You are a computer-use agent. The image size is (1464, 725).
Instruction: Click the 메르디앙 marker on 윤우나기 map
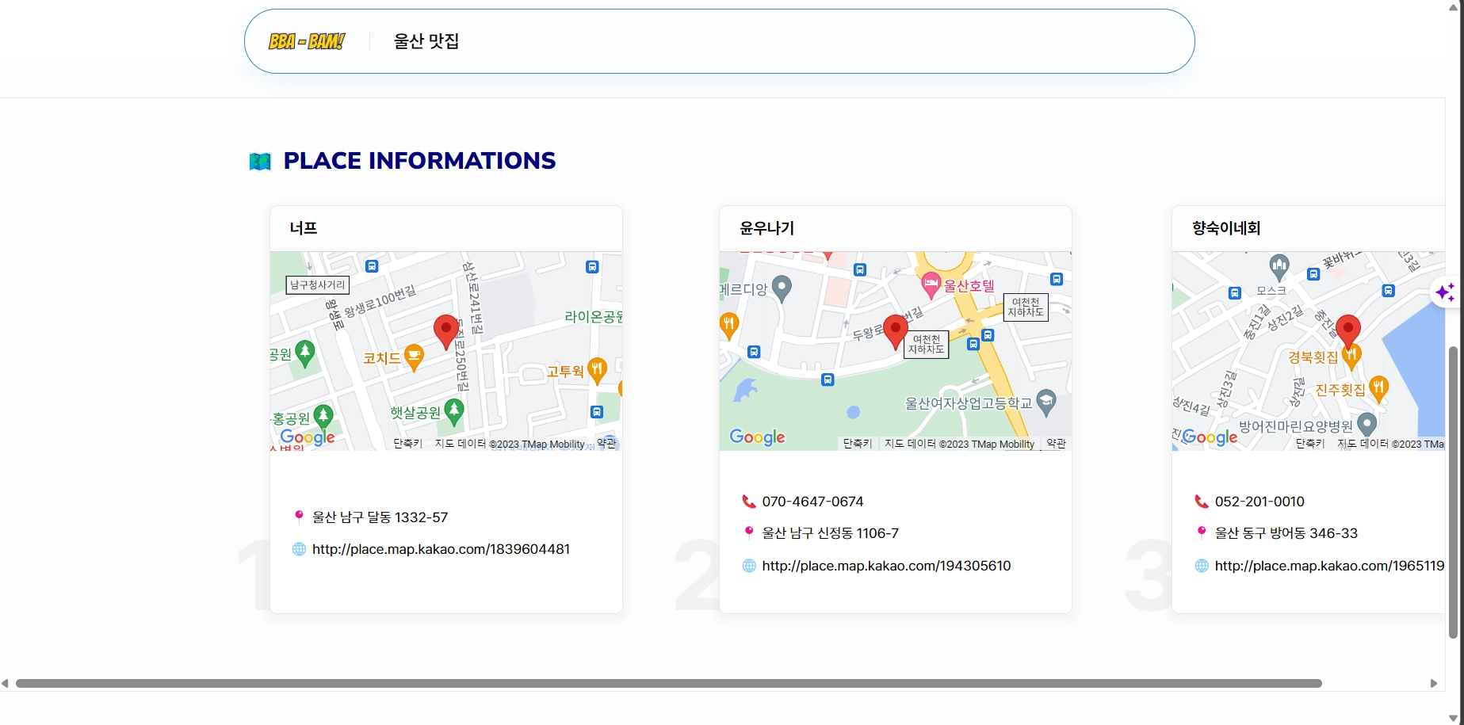pos(782,288)
